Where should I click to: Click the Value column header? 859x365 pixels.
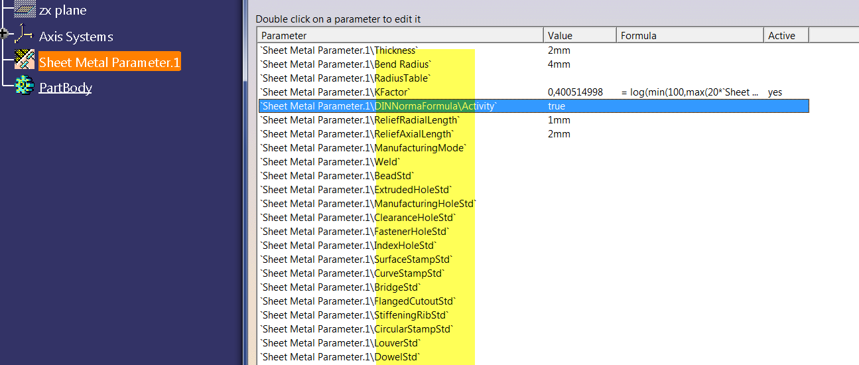580,36
